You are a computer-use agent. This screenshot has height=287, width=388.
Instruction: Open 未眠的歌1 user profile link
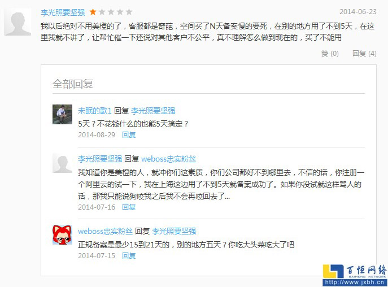[x=94, y=110]
